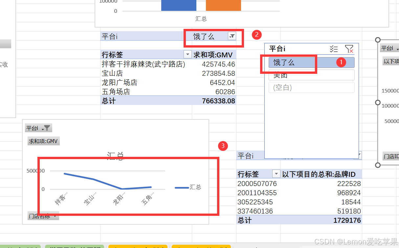
Task: Click the 五角… category label on chart axis
Action: [x=148, y=199]
